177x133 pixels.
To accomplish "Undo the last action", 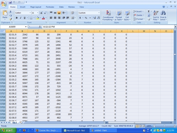I will tap(14, 2).
